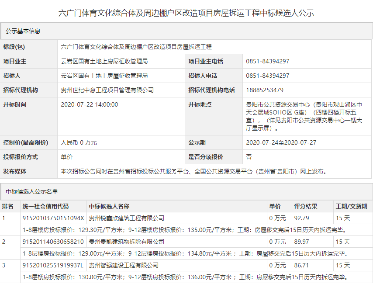Click the 公示期 date range value
This screenshot has width=373, height=284.
coord(281,142)
